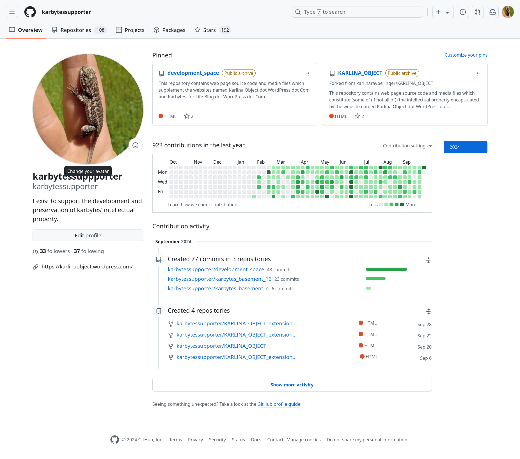Switch to the Stars tab

(213, 30)
